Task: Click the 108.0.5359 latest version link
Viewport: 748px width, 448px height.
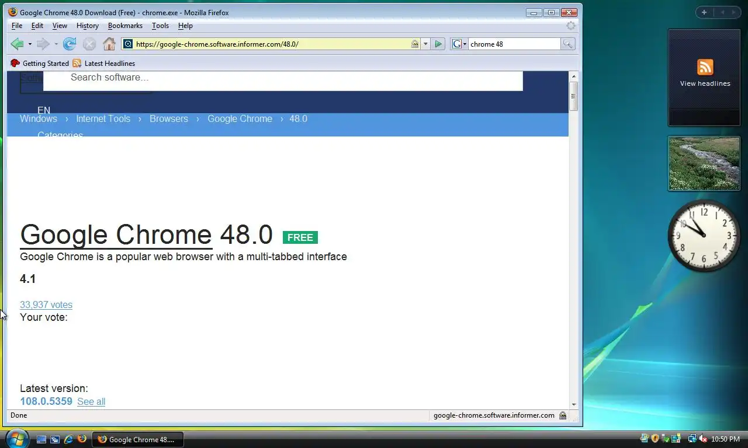Action: (x=46, y=401)
